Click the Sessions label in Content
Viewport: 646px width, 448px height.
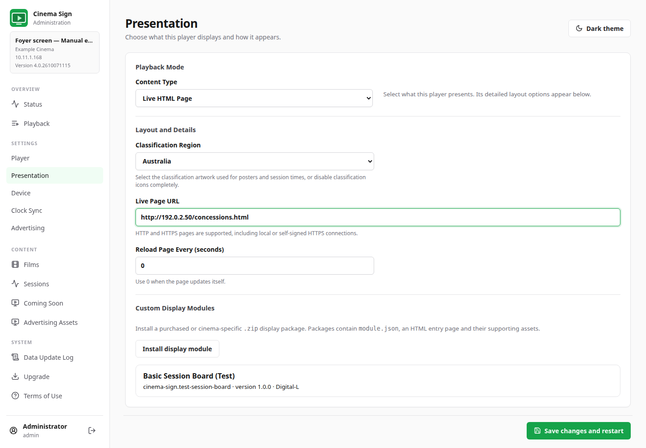point(36,284)
